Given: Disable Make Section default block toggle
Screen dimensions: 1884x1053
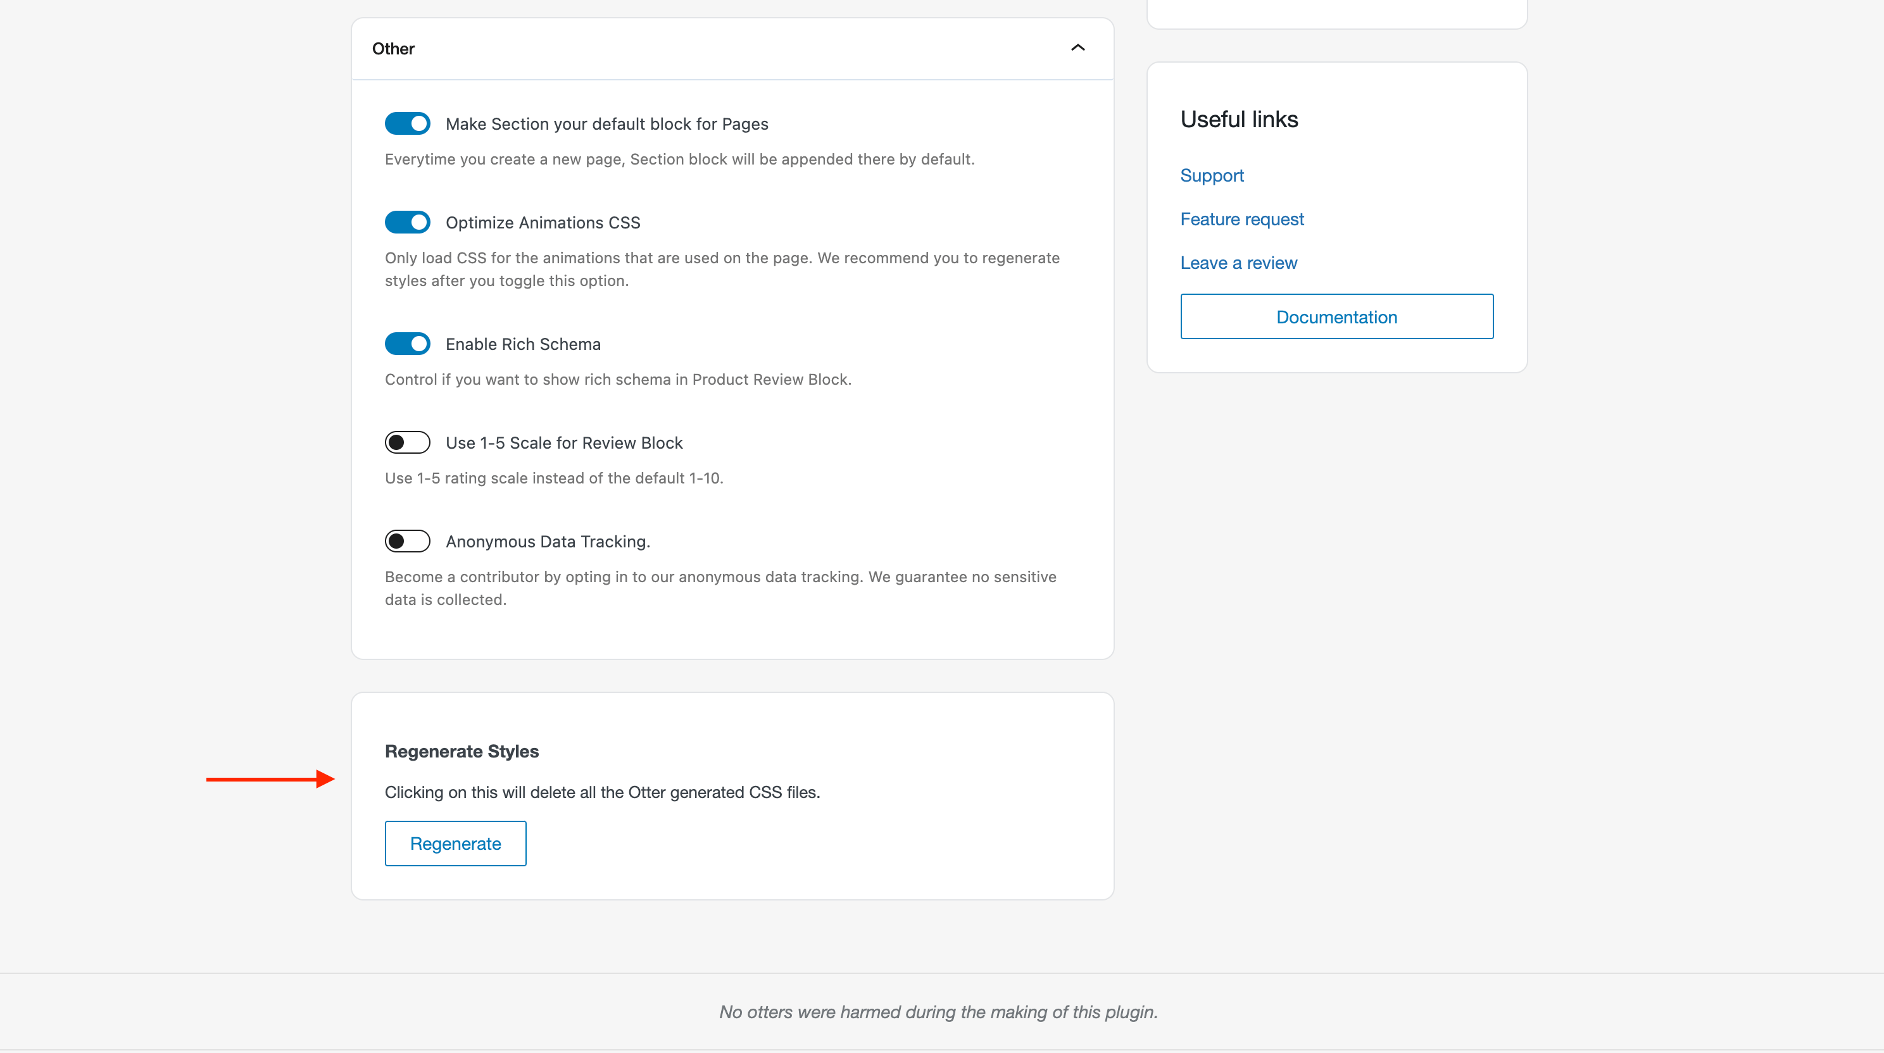Looking at the screenshot, I should [x=407, y=123].
